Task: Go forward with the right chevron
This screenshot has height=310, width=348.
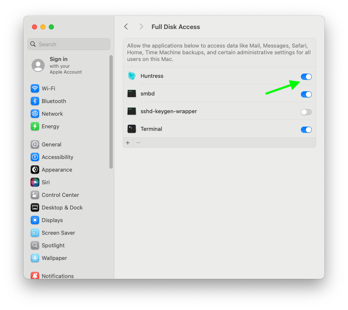Action: pyautogui.click(x=141, y=27)
